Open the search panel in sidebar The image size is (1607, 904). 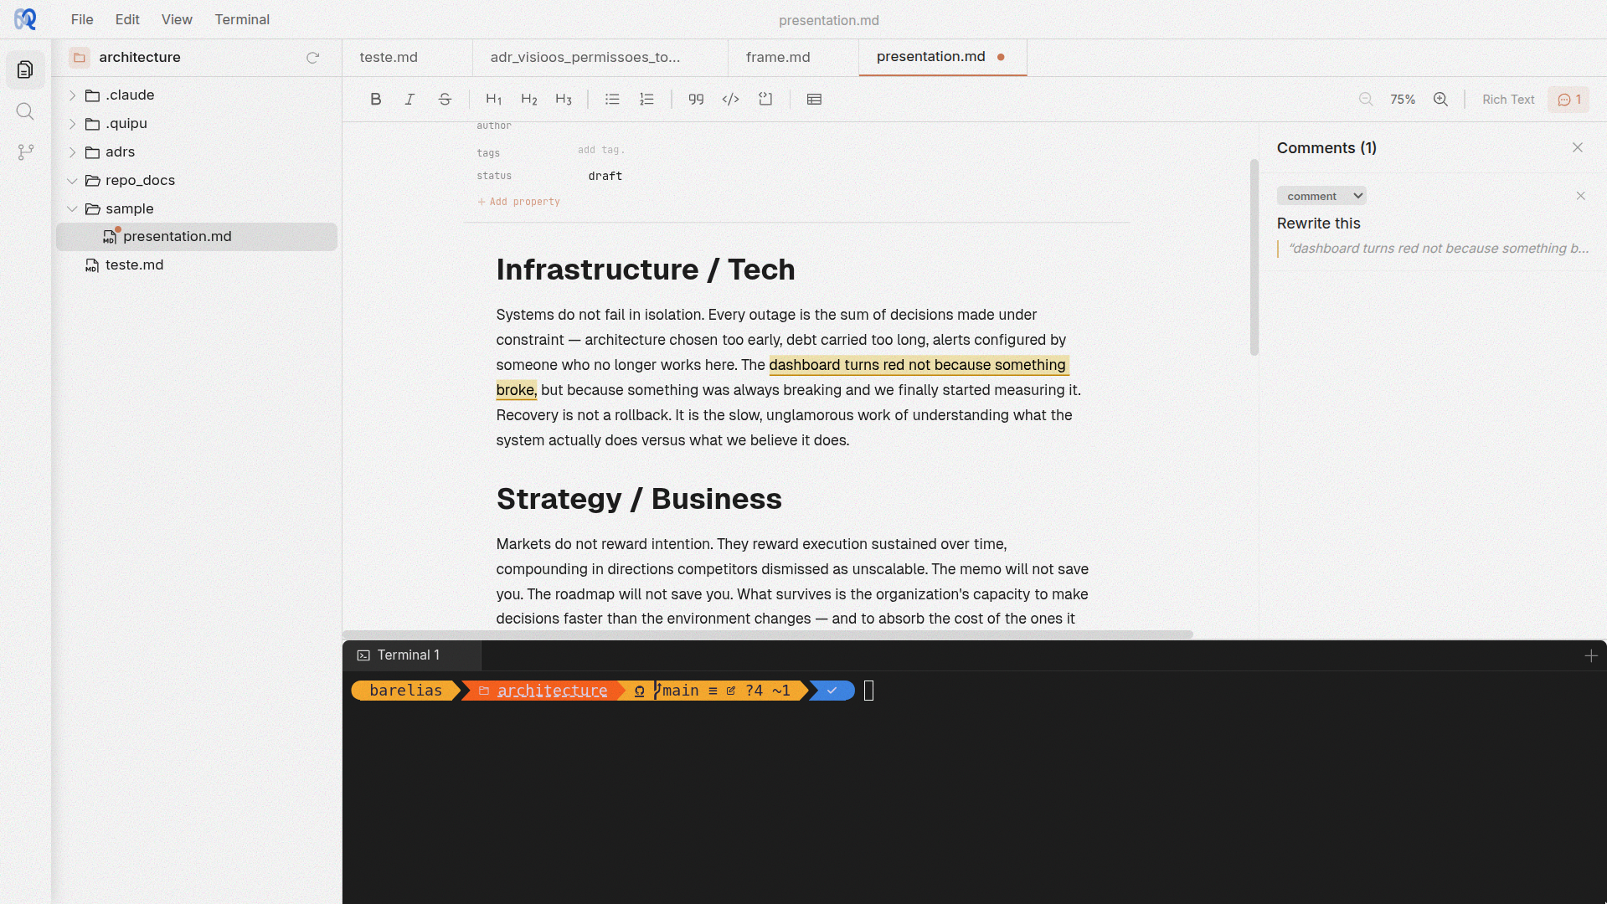coord(25,111)
